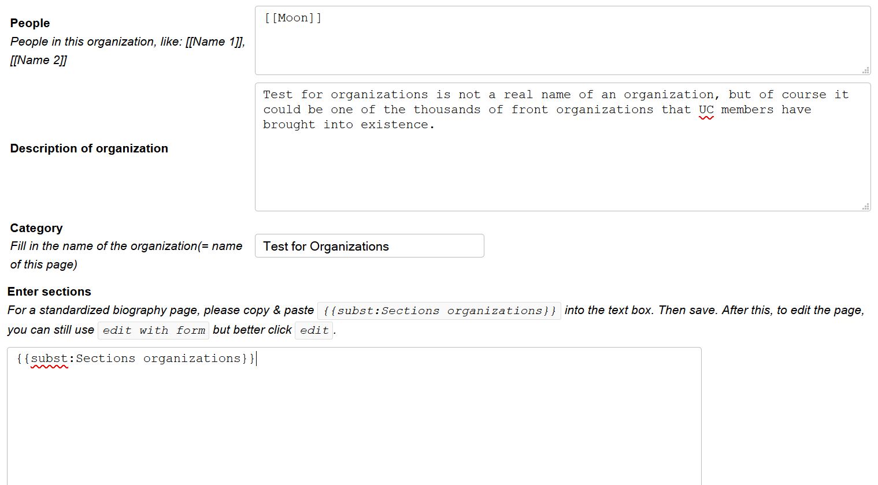The width and height of the screenshot is (878, 485).
Task: Click the 'edit with form' code text
Action: click(154, 330)
